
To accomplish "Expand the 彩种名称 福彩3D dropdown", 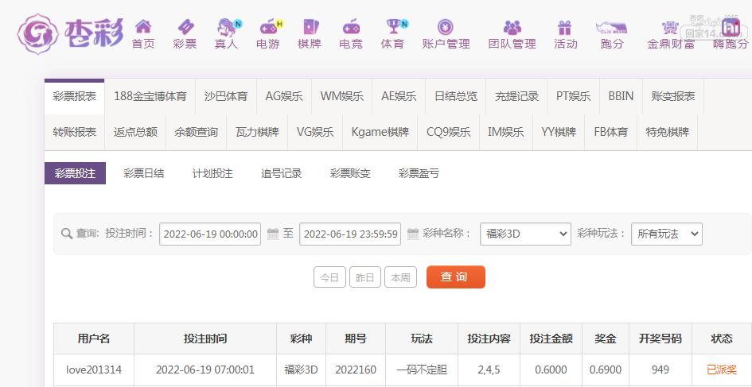I will point(525,234).
